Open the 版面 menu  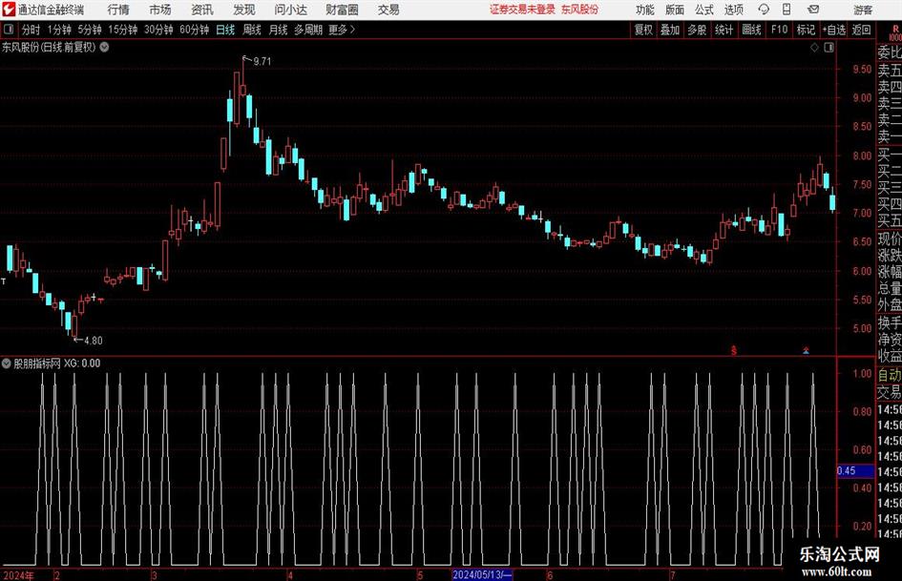[x=674, y=10]
